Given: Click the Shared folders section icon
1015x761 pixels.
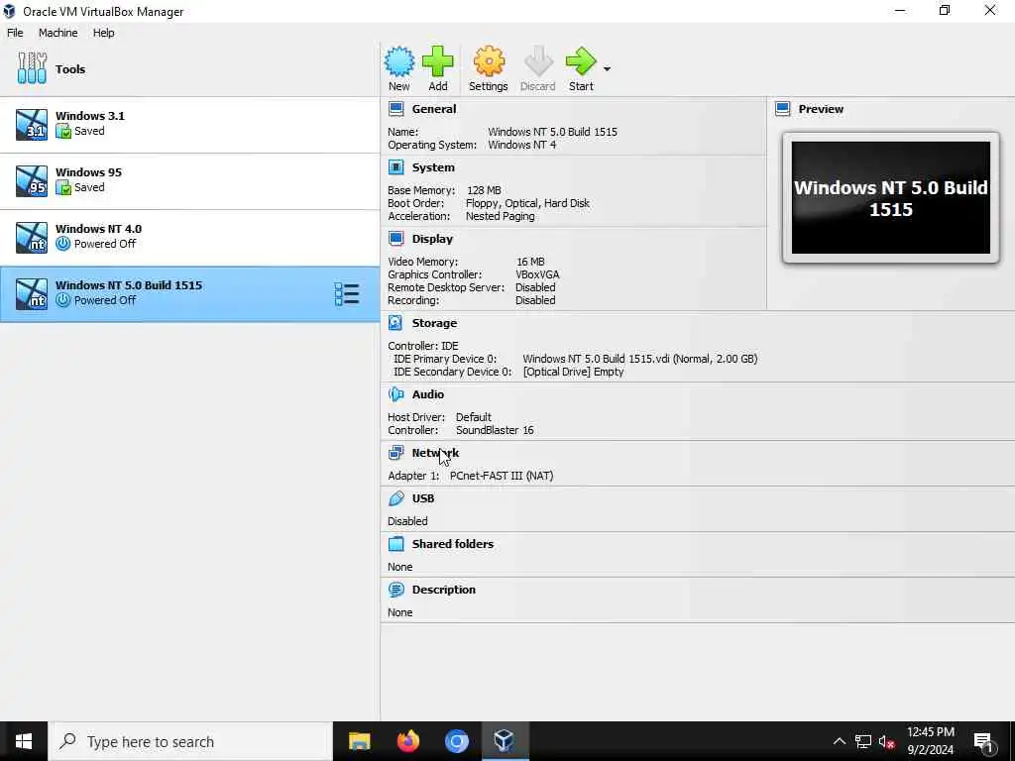Looking at the screenshot, I should point(396,544).
